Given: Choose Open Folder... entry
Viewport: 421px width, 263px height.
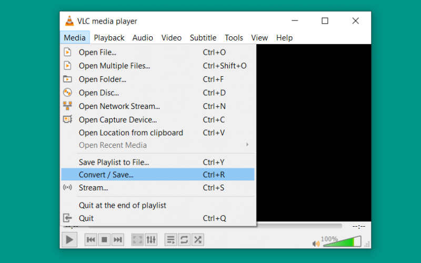Looking at the screenshot, I should 157,79.
